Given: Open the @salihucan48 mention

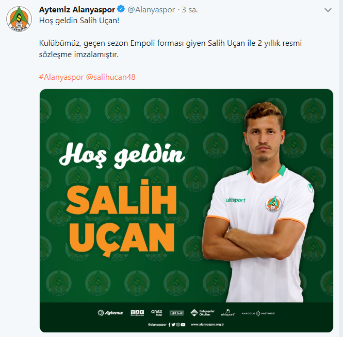Looking at the screenshot, I should [111, 77].
